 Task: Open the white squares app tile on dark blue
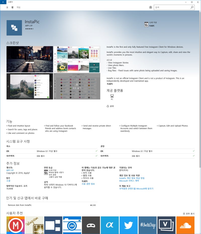[53, 225]
